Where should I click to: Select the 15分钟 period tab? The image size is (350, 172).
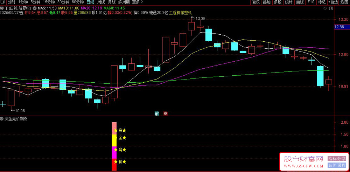pos(49,2)
